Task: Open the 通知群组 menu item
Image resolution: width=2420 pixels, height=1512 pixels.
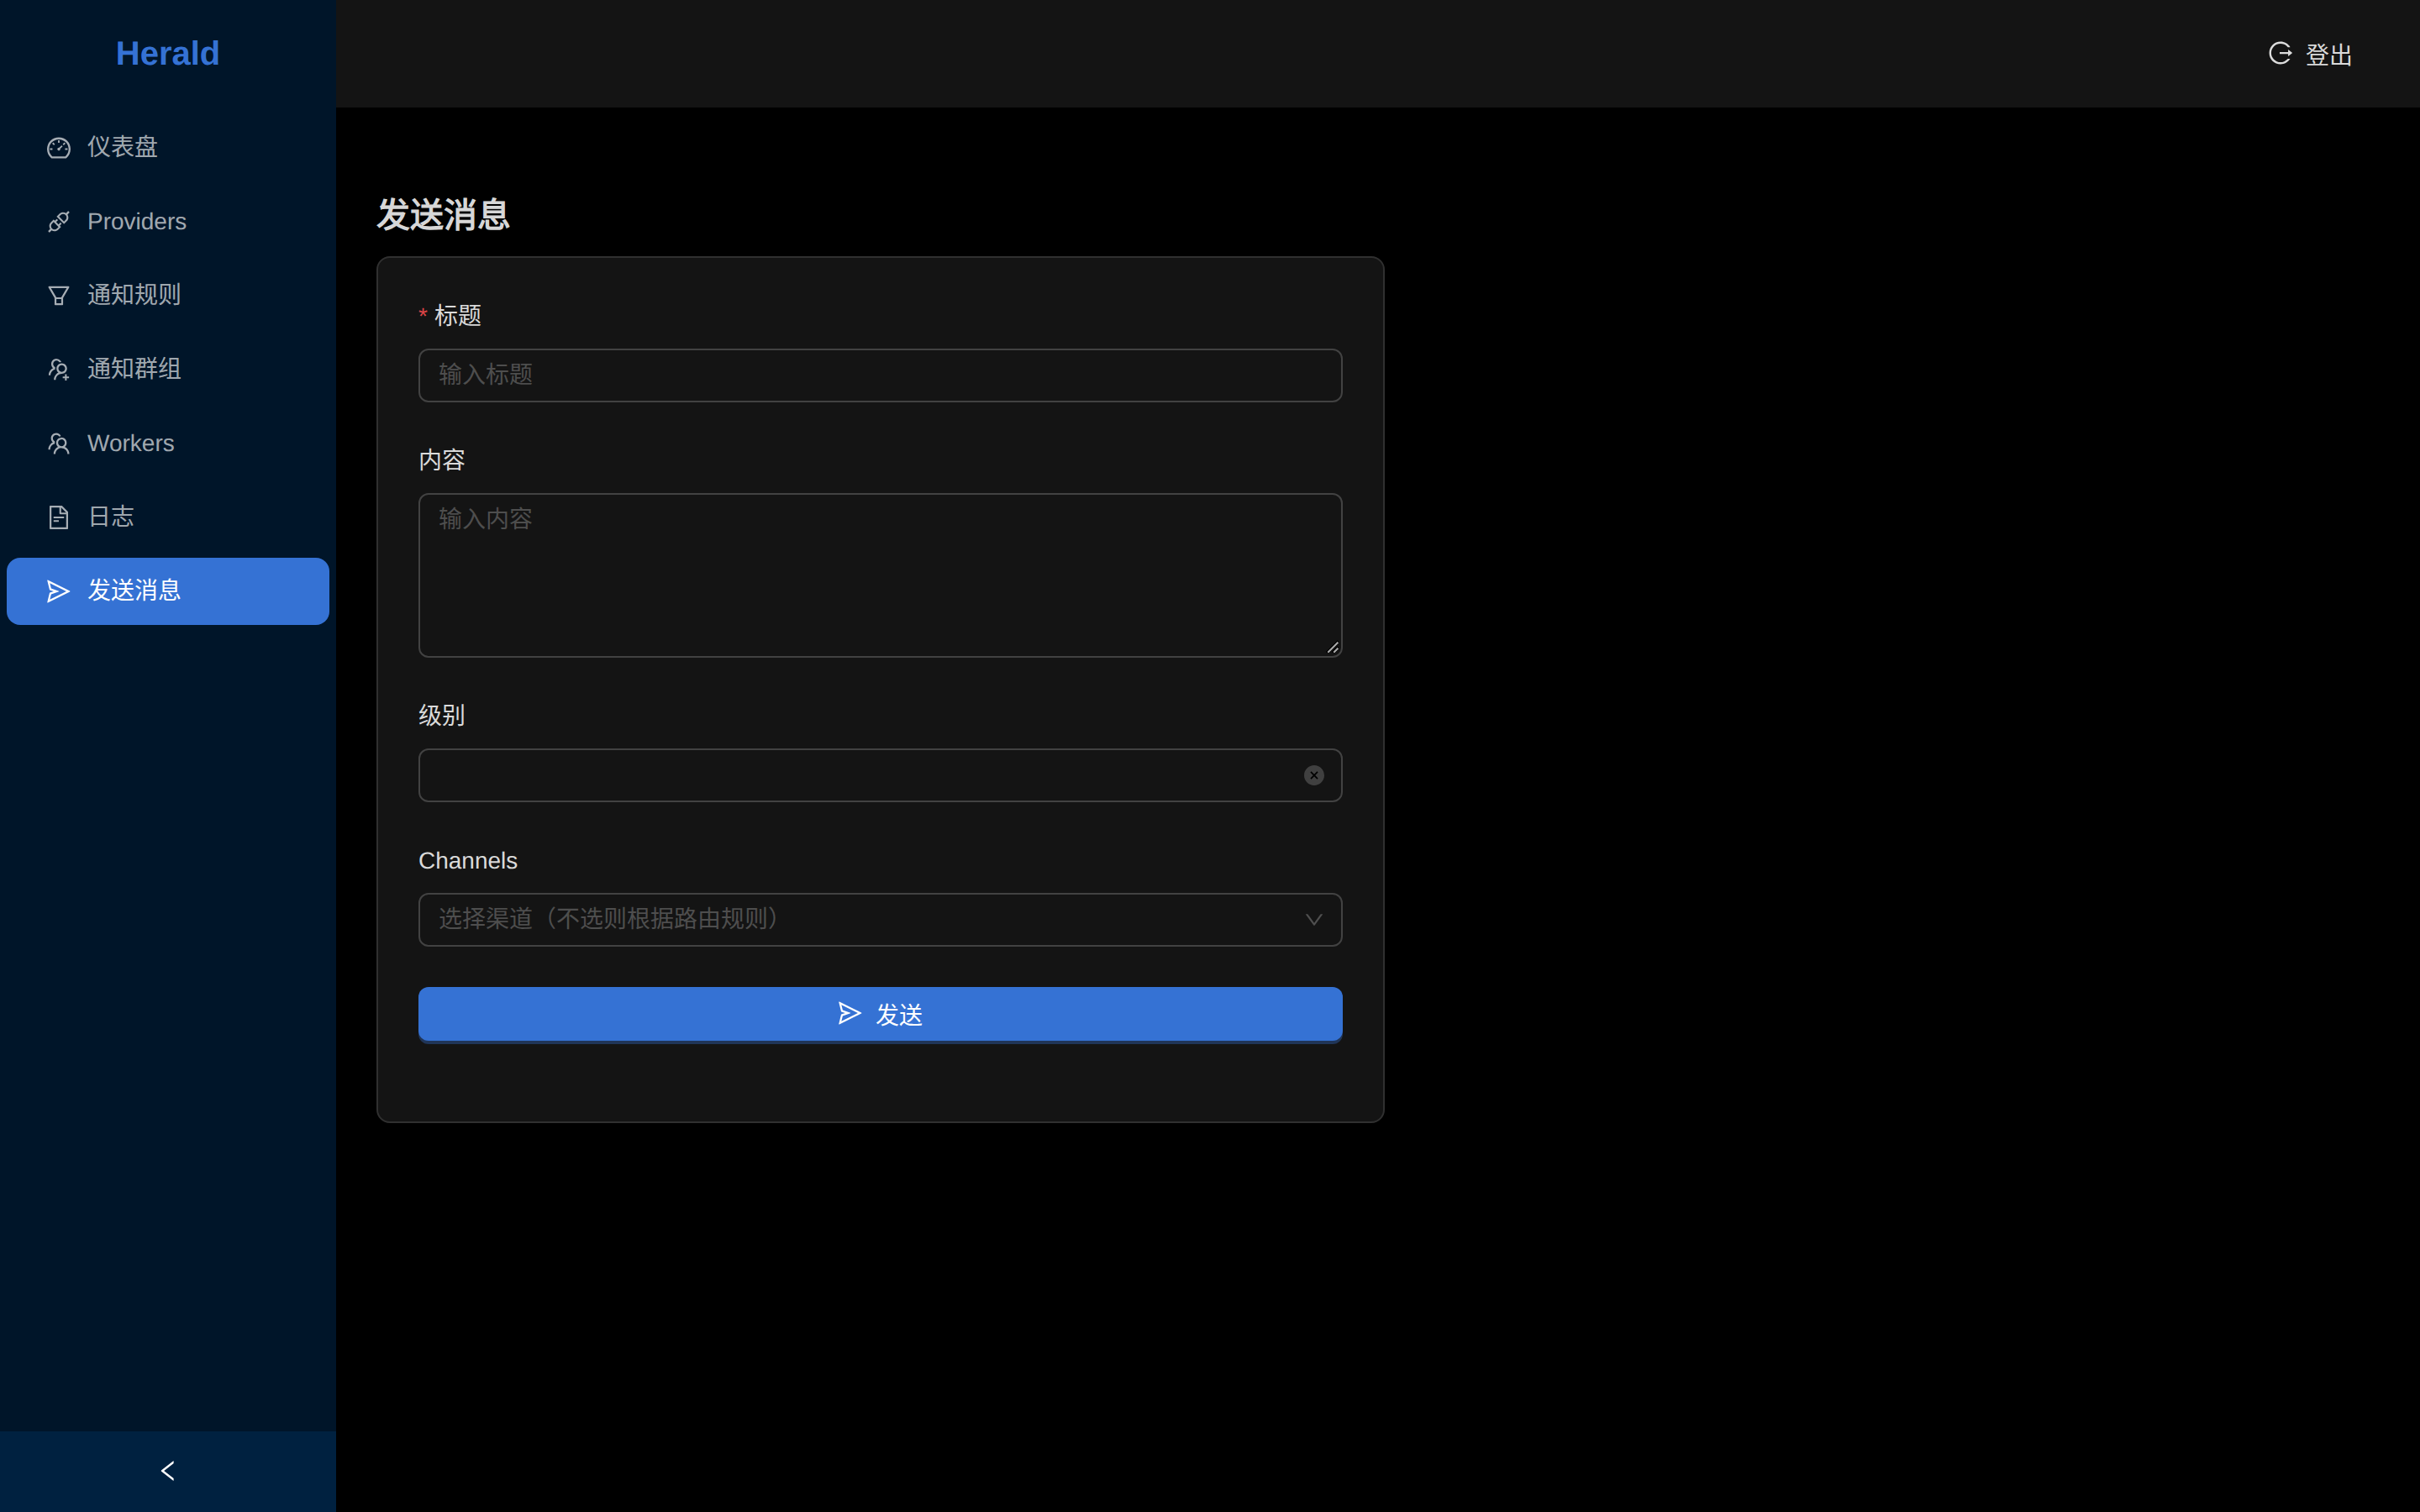Action: coord(168,370)
